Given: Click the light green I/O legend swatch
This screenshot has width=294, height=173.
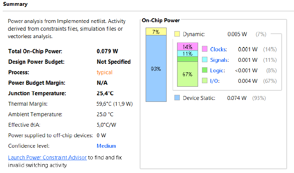Looking at the screenshot, I should [x=205, y=81].
